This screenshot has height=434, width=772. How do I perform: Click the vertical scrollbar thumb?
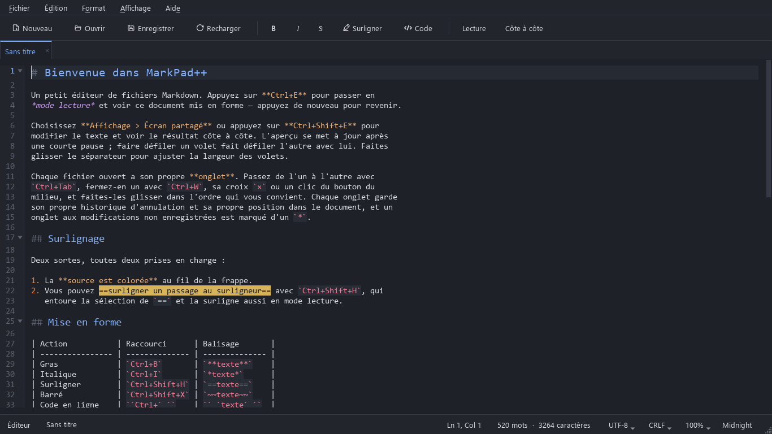(x=768, y=128)
